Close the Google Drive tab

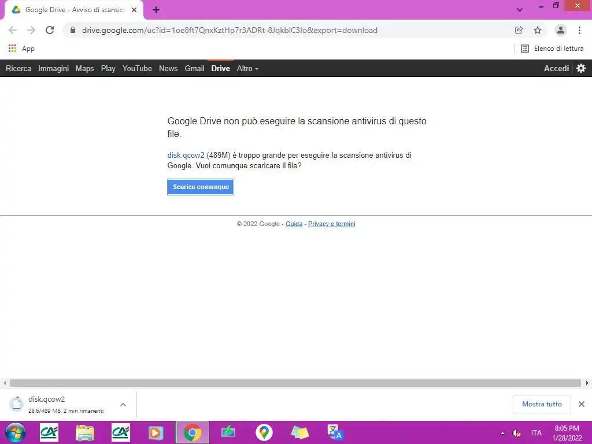coord(134,10)
